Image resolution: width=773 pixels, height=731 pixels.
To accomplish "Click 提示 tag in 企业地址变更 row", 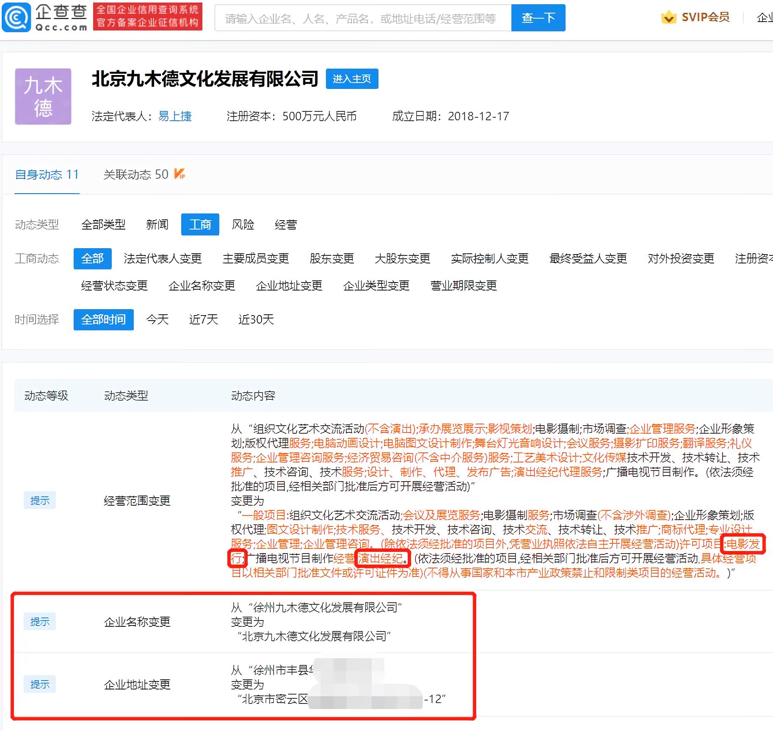I will click(x=40, y=684).
